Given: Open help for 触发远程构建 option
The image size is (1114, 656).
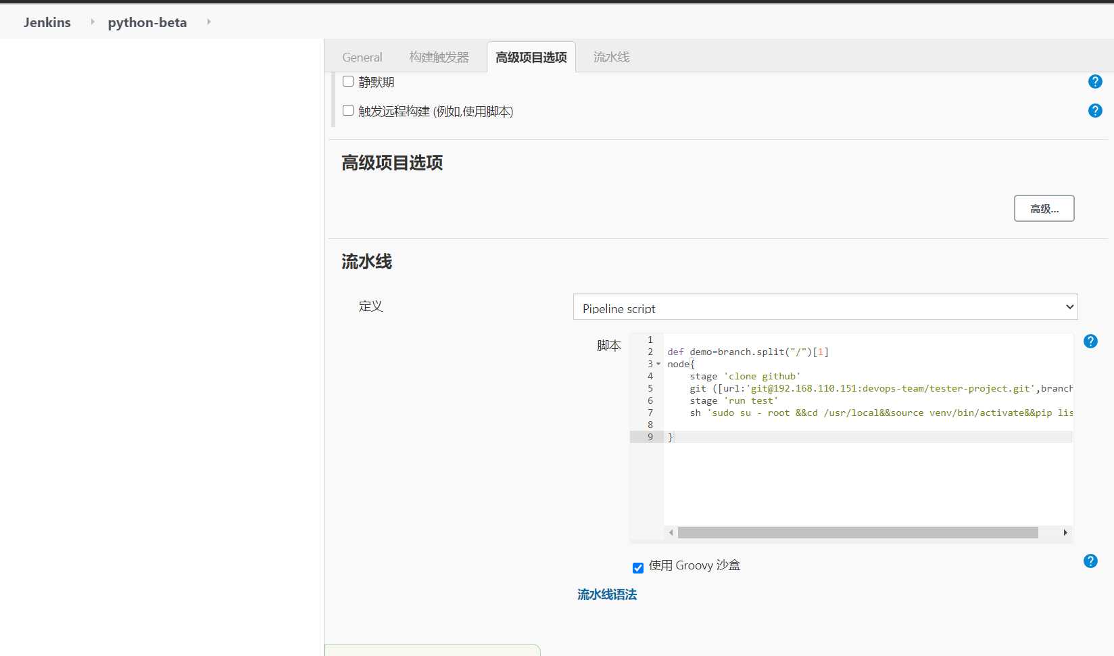Looking at the screenshot, I should (1095, 110).
